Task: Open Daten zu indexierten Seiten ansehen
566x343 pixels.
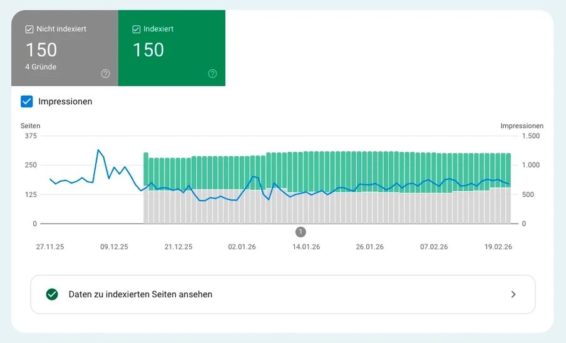Action: [x=140, y=294]
